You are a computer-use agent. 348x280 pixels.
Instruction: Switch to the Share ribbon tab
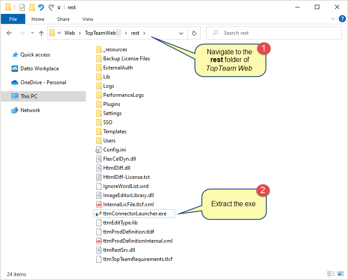pos(63,19)
